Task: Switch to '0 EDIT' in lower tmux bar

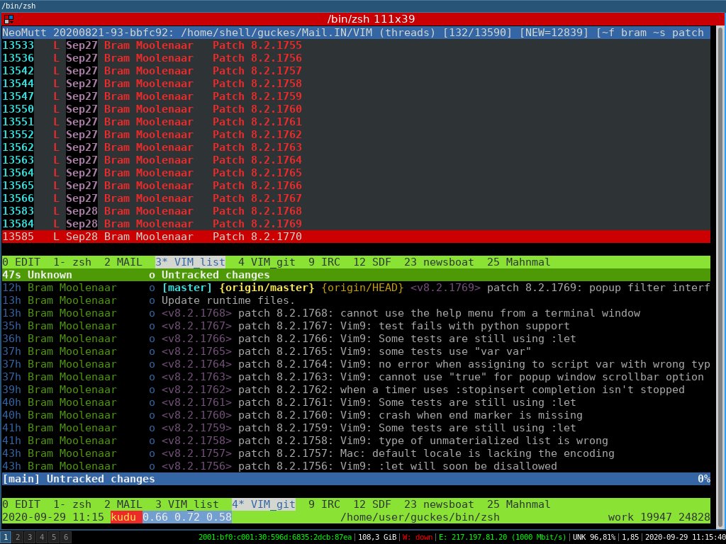Action: 21,504
